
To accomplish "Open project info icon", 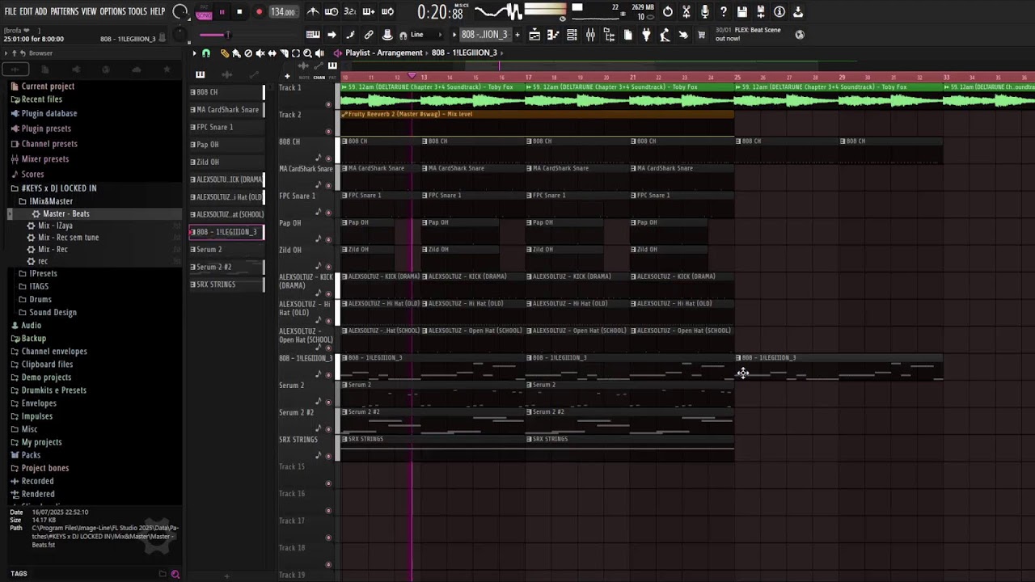I will [779, 11].
